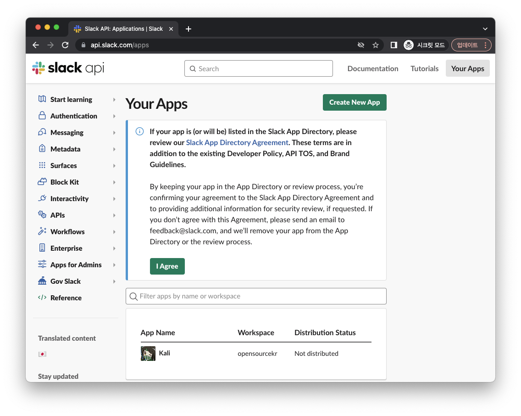Open a new browser tab with plus
The height and width of the screenshot is (416, 521).
[188, 29]
